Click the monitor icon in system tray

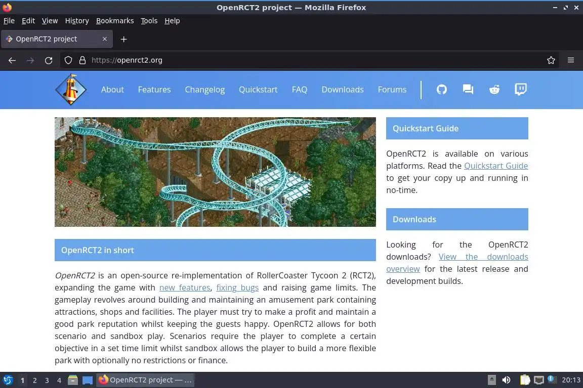pyautogui.click(x=539, y=380)
